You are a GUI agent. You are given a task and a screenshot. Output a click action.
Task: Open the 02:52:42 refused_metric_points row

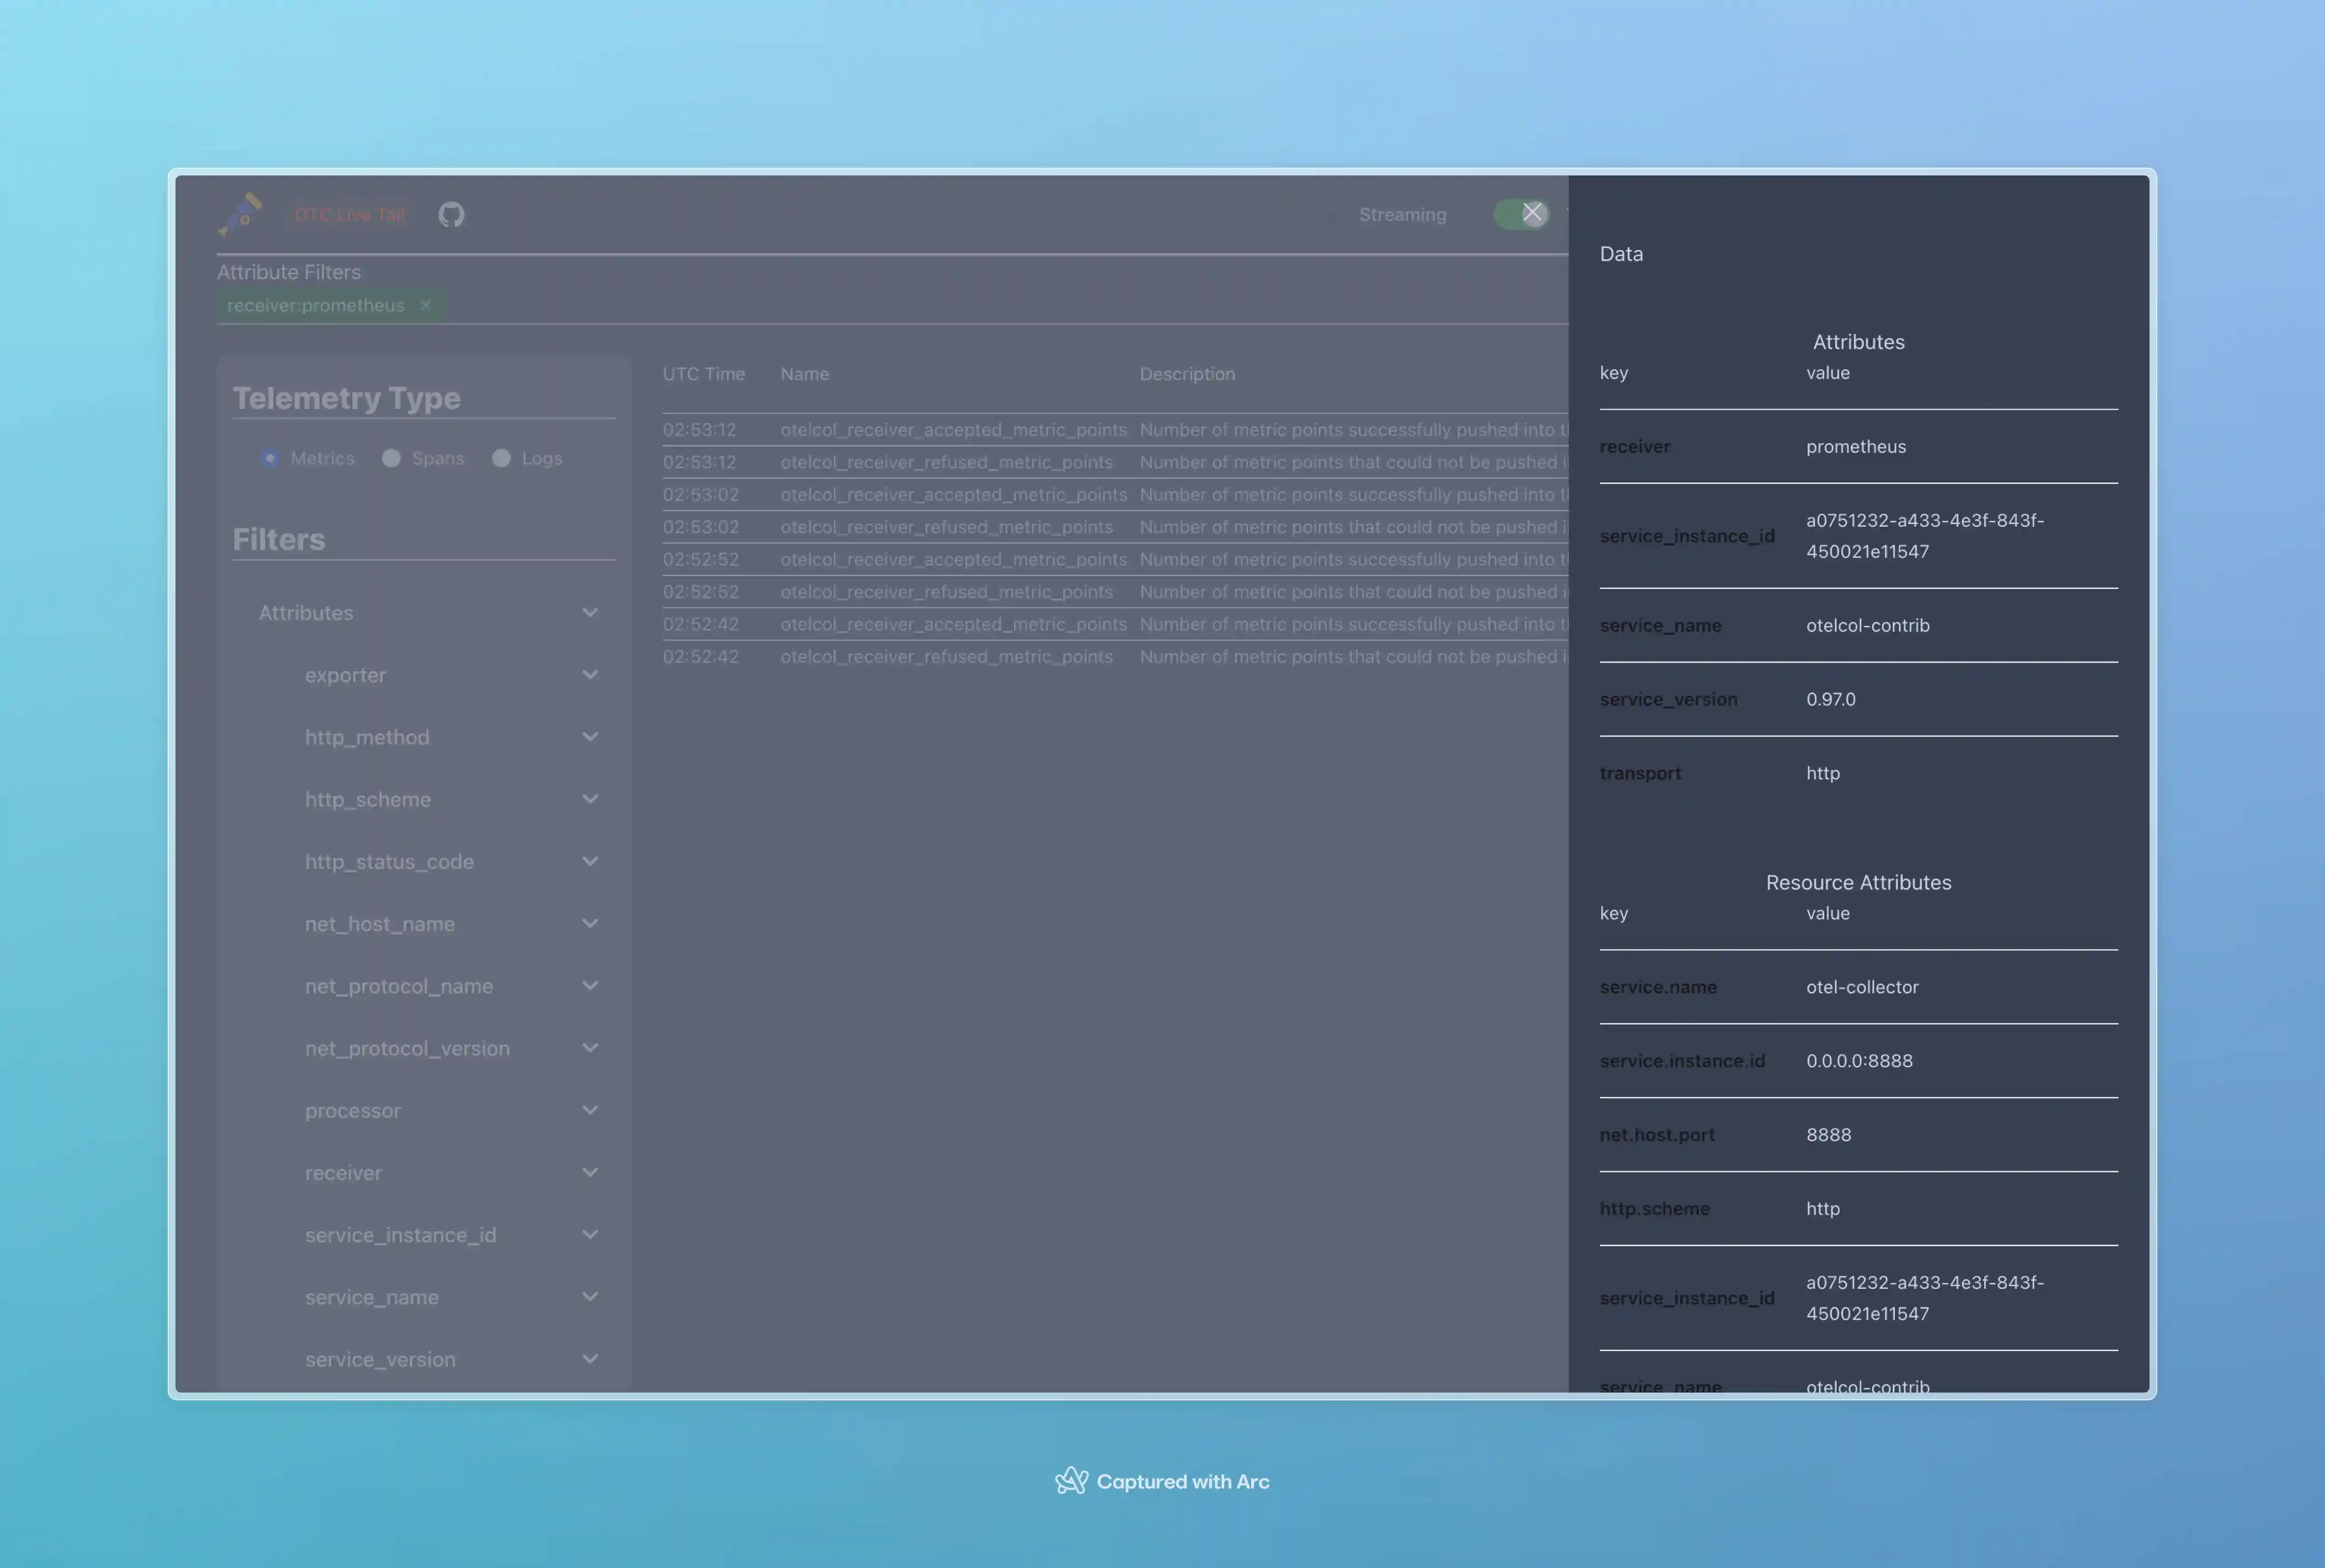946,657
